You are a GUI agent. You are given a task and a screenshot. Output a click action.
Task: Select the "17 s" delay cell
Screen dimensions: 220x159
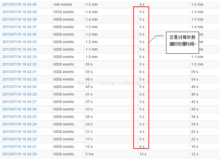click(x=89, y=139)
